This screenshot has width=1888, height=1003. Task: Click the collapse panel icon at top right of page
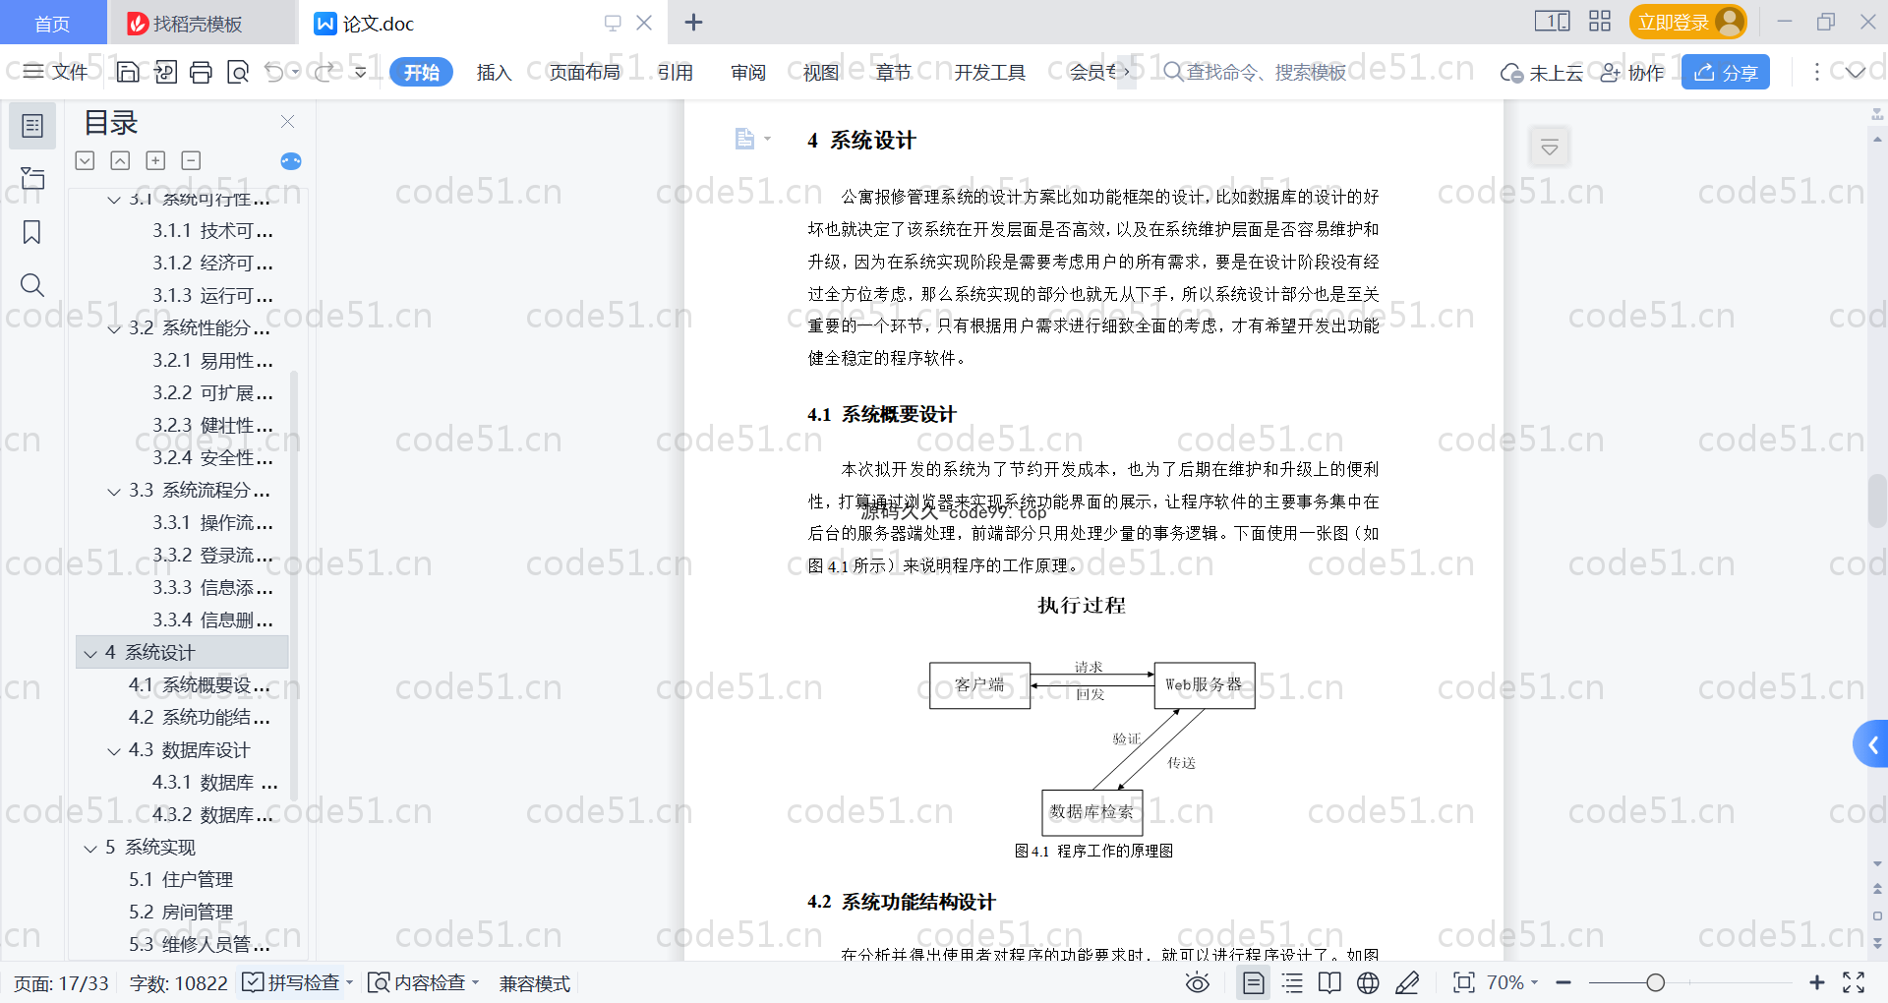coord(1550,147)
